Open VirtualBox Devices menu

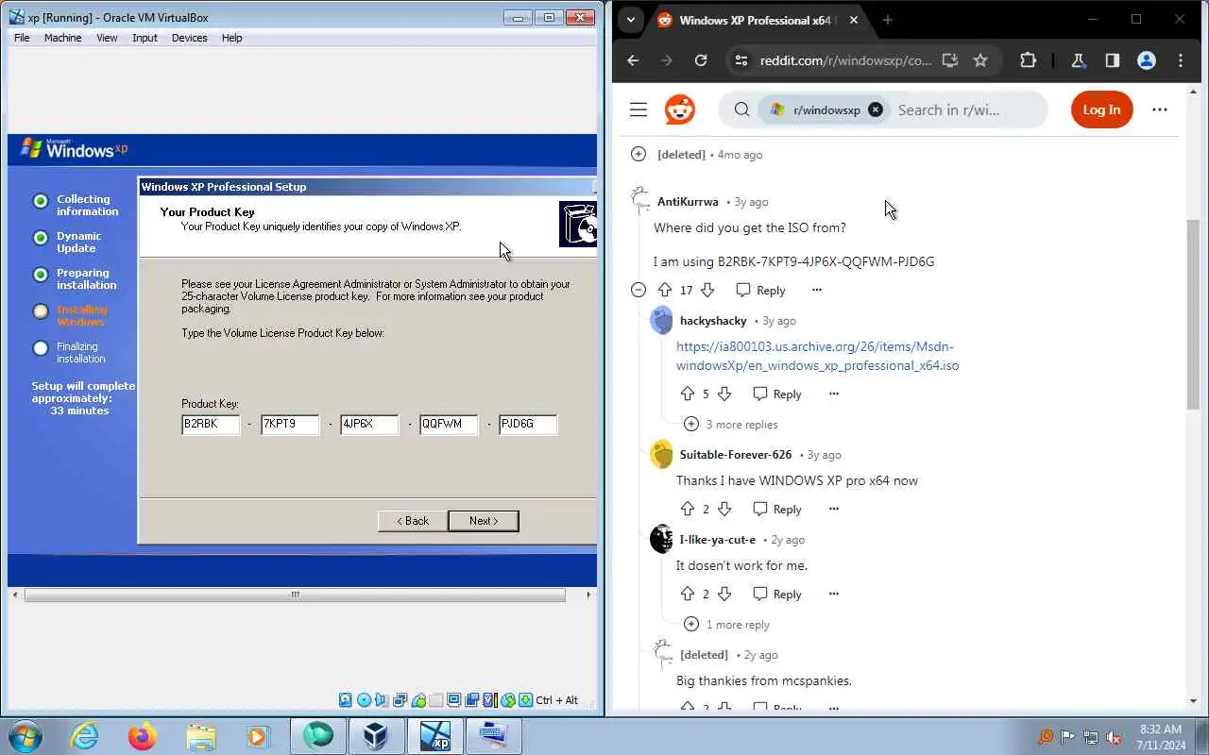(189, 38)
